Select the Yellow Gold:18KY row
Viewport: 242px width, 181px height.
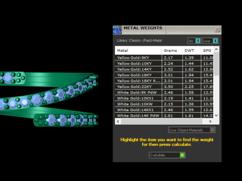click(164, 75)
